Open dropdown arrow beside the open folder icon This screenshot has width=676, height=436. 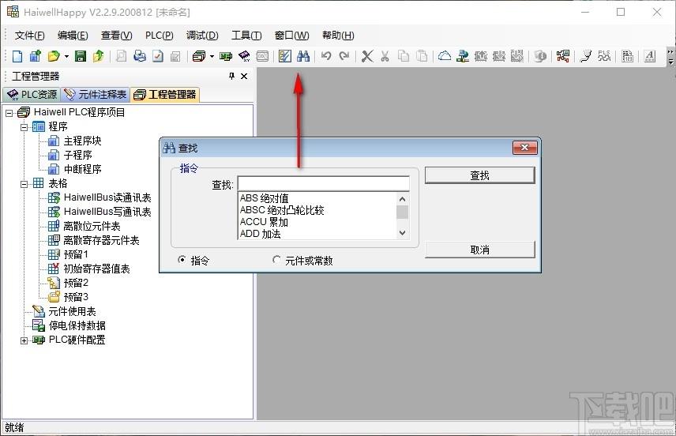[x=66, y=57]
